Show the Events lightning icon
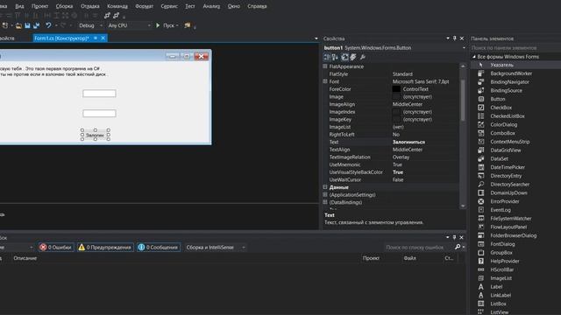 (353, 57)
